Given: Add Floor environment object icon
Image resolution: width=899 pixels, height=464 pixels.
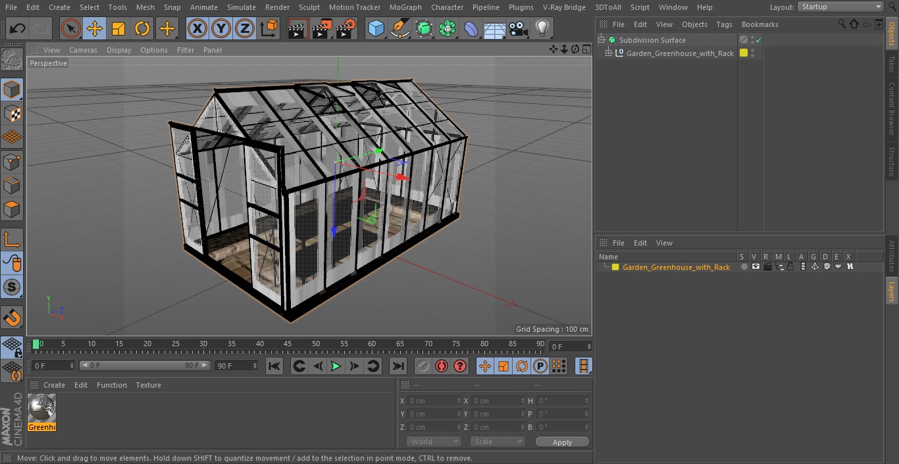Looking at the screenshot, I should pyautogui.click(x=495, y=28).
